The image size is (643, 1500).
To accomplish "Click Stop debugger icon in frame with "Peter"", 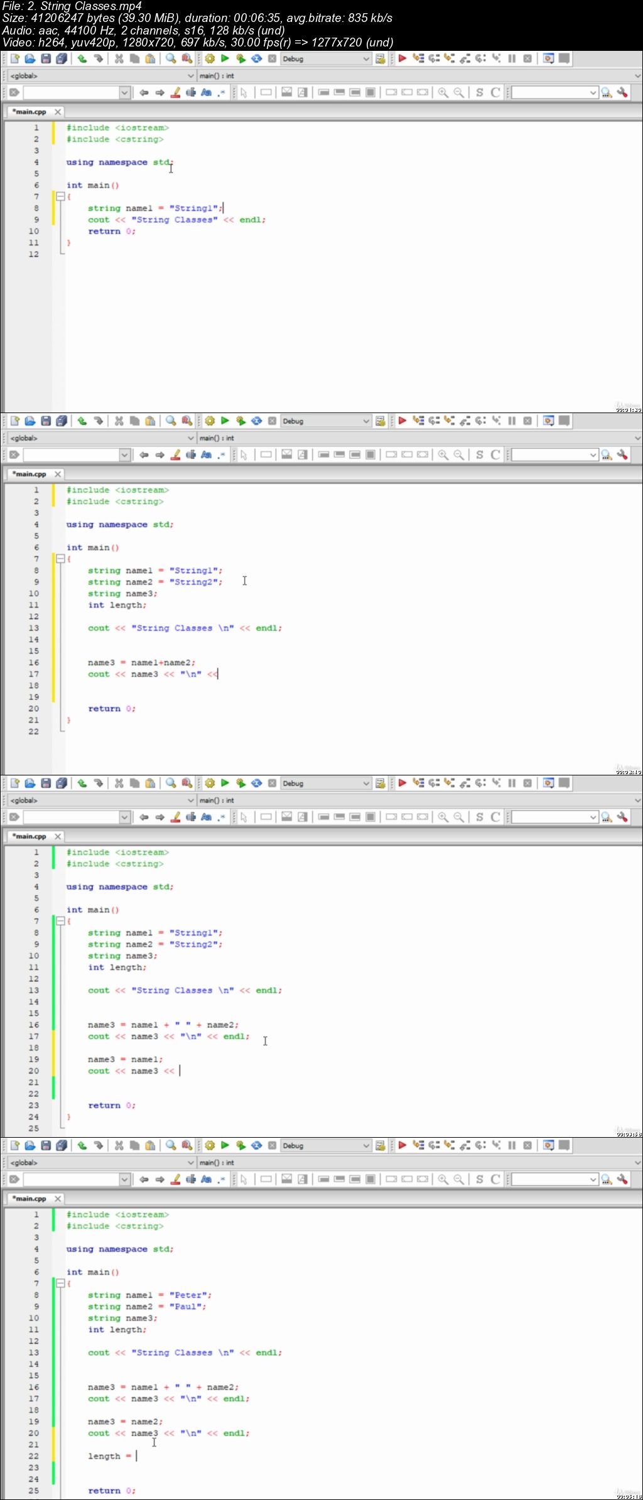I will click(x=527, y=1145).
